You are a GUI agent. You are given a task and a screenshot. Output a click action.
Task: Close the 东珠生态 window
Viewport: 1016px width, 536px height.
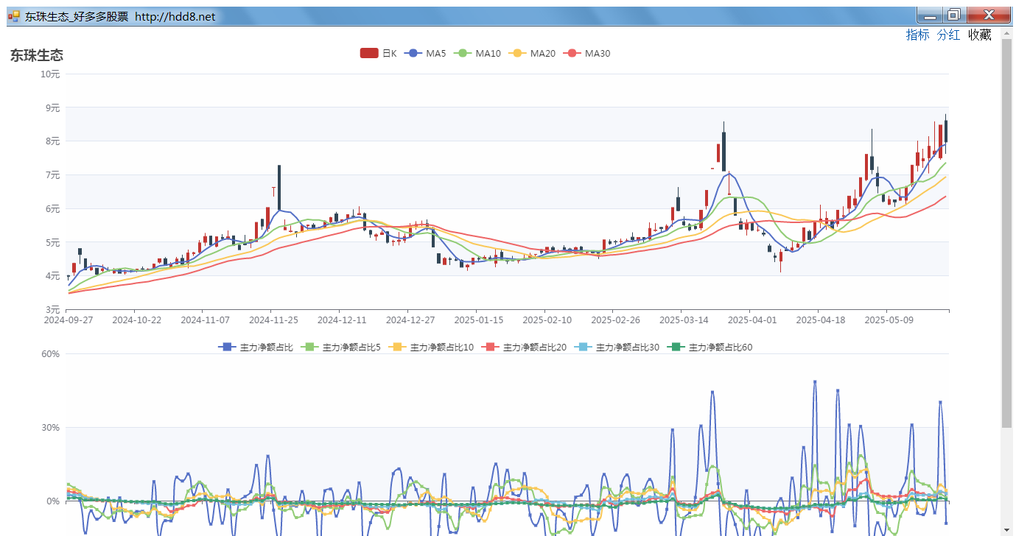pyautogui.click(x=988, y=15)
